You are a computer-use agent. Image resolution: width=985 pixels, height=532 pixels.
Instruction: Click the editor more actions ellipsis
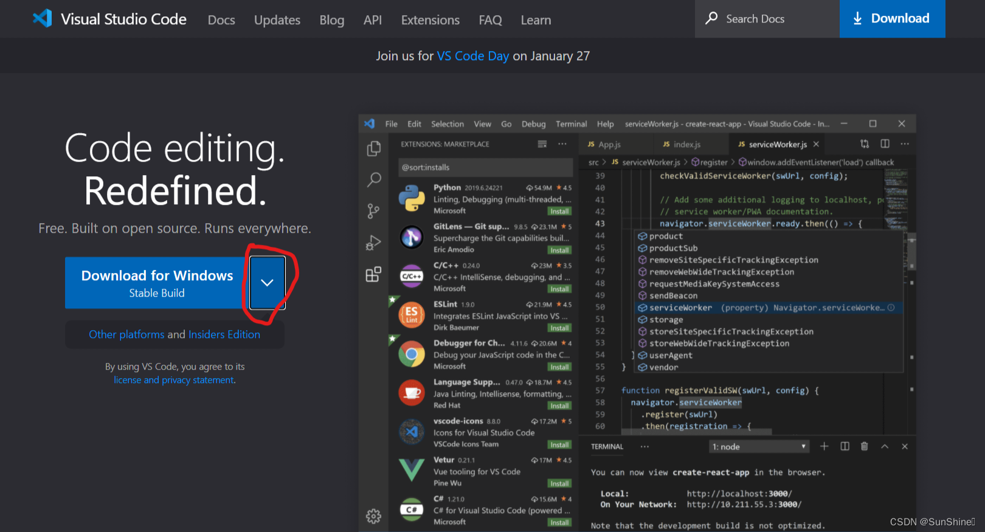coord(905,144)
